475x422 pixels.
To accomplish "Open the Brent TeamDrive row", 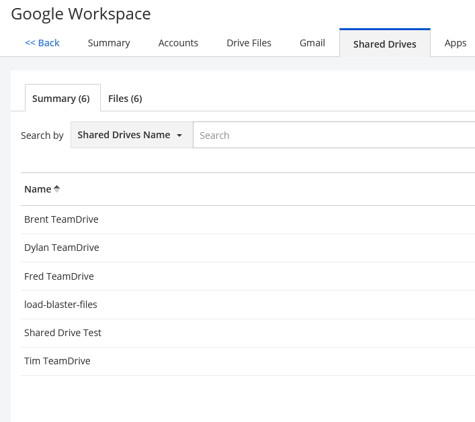I will point(248,219).
